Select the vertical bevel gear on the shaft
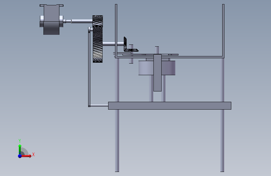 (125, 44)
